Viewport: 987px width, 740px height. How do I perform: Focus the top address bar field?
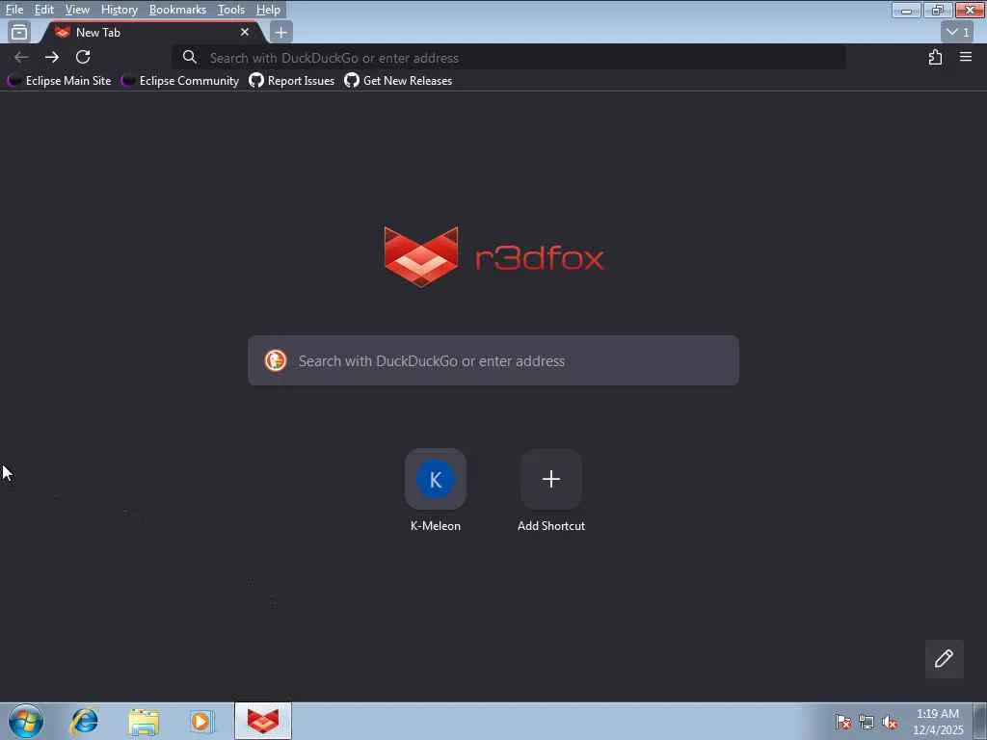point(509,58)
